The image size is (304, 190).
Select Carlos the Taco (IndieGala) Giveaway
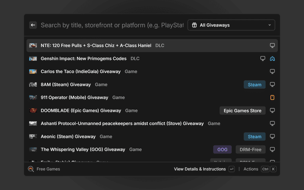pyautogui.click(x=152, y=72)
